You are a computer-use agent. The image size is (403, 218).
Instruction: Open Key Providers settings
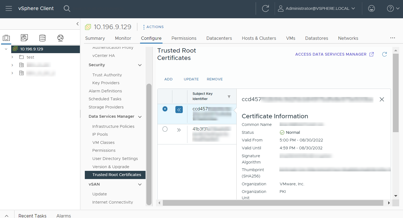106,83
